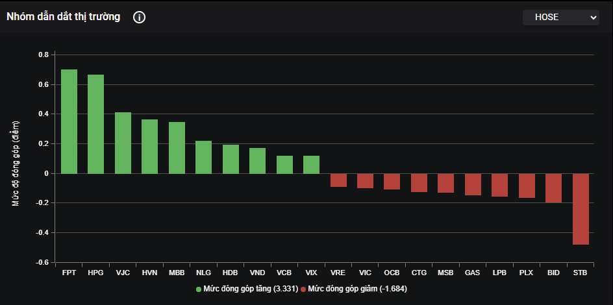The height and width of the screenshot is (305, 613).
Task: Click the VCB green bar
Action: tap(284, 164)
